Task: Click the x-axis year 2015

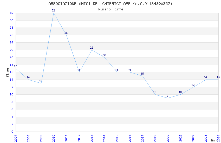Action: pyautogui.click(x=117, y=138)
